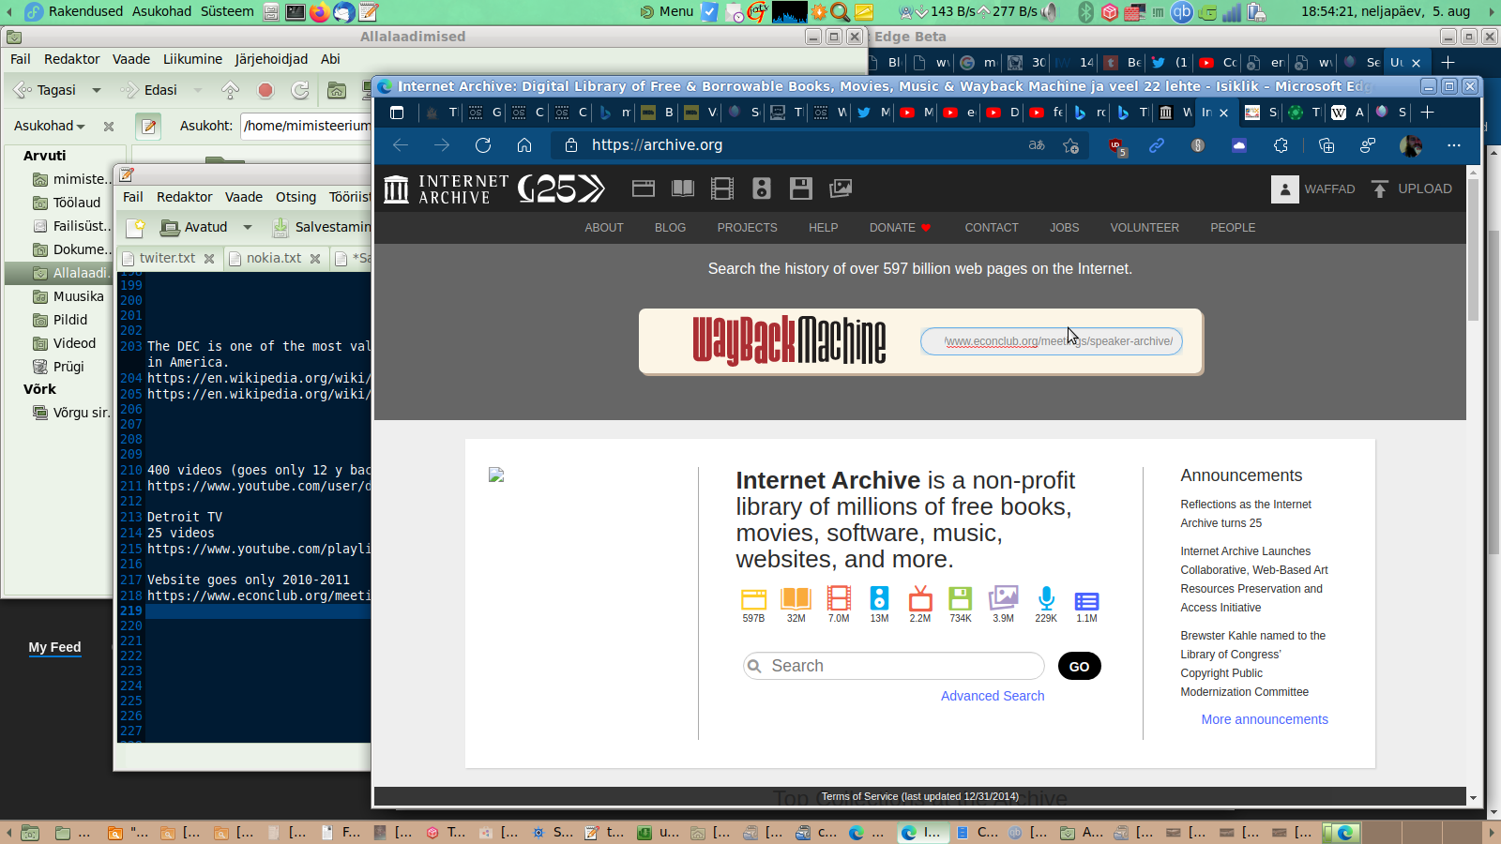Open Texts book icon in archive header
This screenshot has height=844, width=1501.
pos(683,188)
